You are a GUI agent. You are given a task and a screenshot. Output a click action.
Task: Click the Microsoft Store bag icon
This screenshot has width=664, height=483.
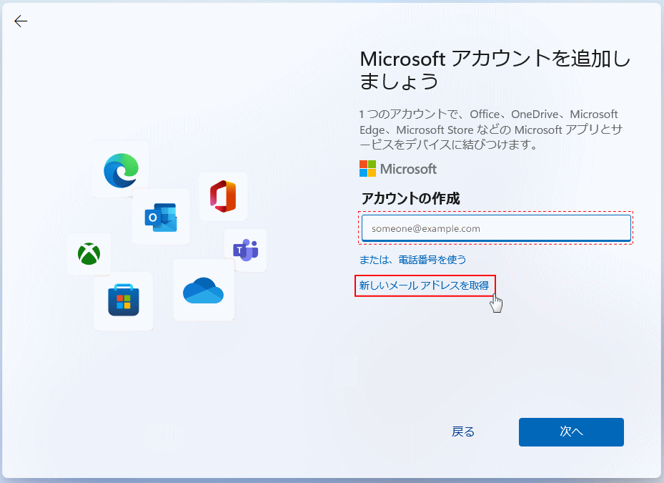pos(124,300)
